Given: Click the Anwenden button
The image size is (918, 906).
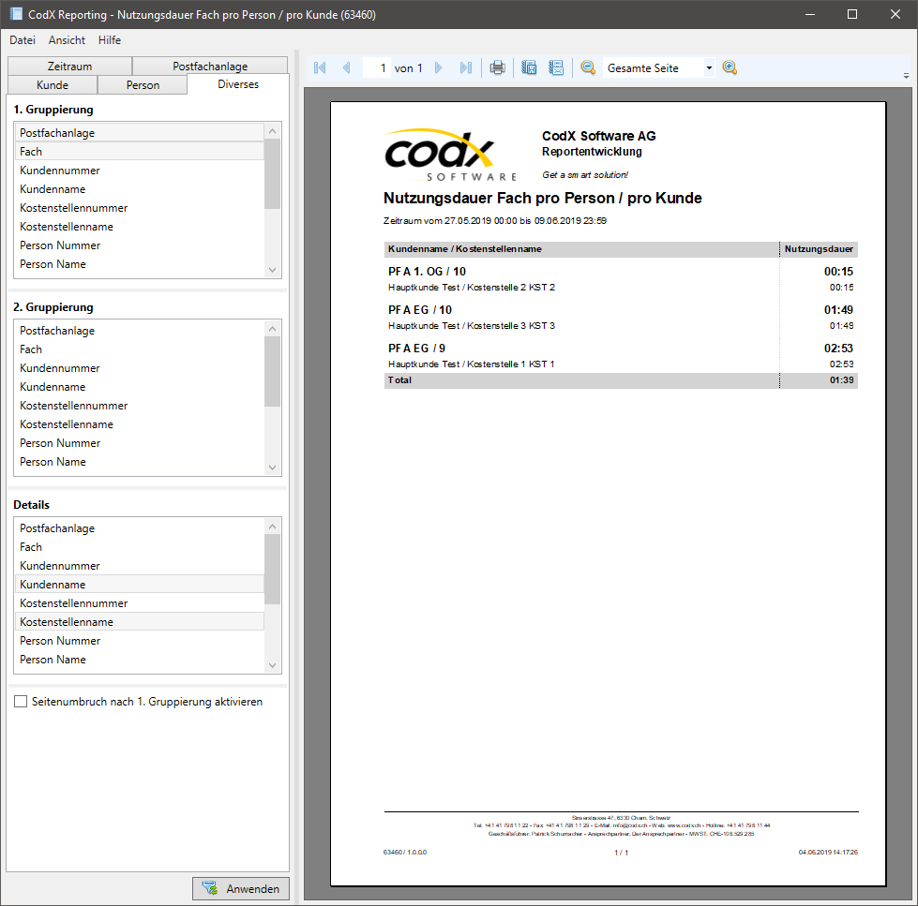Looking at the screenshot, I should (240, 888).
